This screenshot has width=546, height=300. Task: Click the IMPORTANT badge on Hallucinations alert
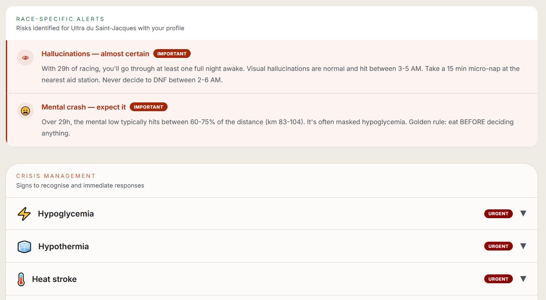(172, 54)
